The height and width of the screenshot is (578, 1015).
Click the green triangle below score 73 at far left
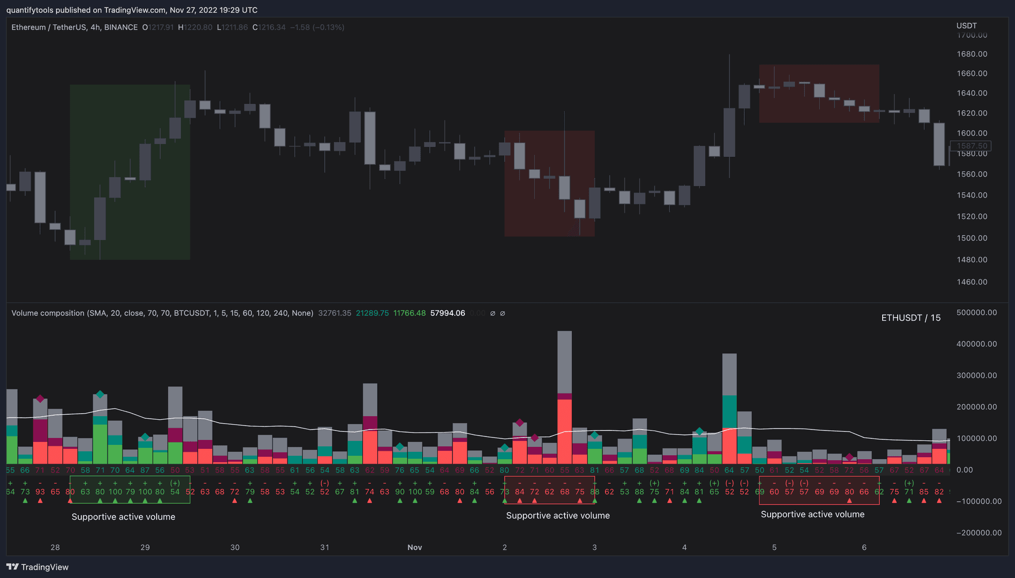pos(25,501)
